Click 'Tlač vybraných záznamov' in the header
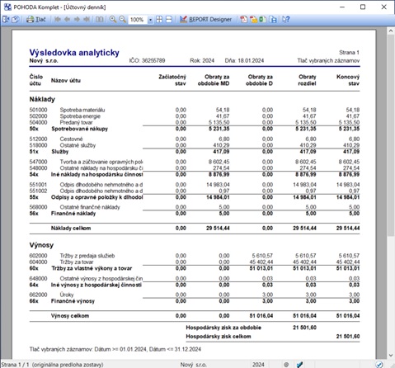395x368 pixels. coord(328,60)
